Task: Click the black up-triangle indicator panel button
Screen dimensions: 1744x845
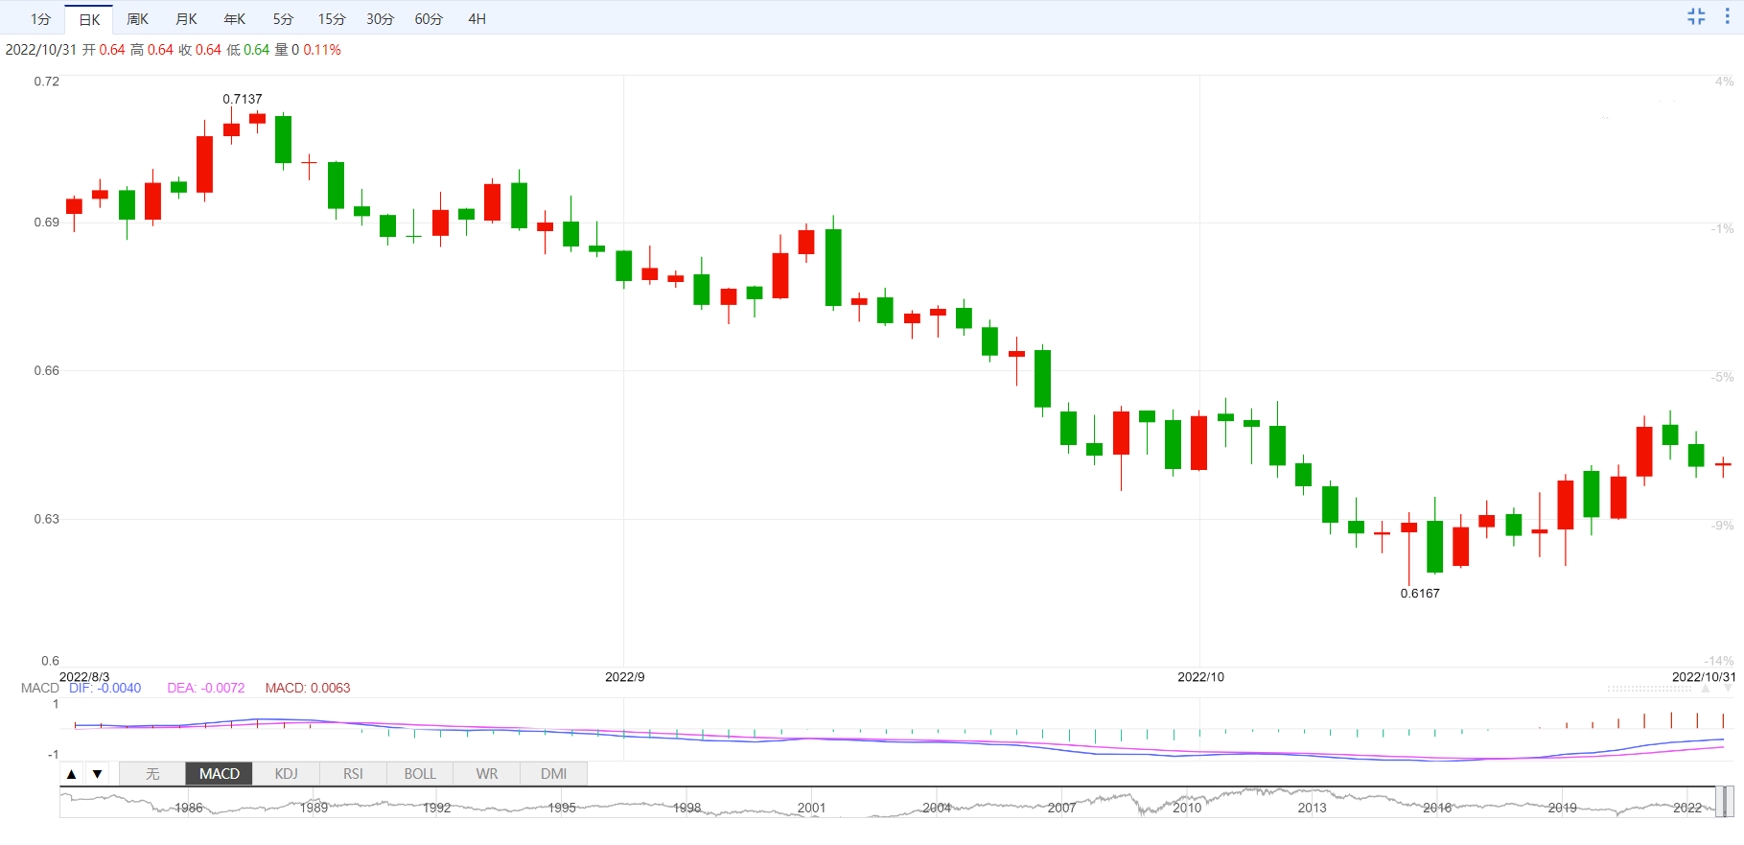Action: [72, 774]
